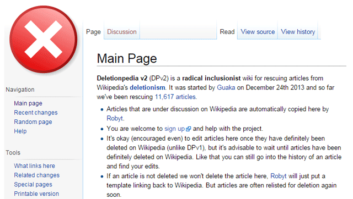Open the 11,617 articles link
353x199 pixels.
click(175, 97)
